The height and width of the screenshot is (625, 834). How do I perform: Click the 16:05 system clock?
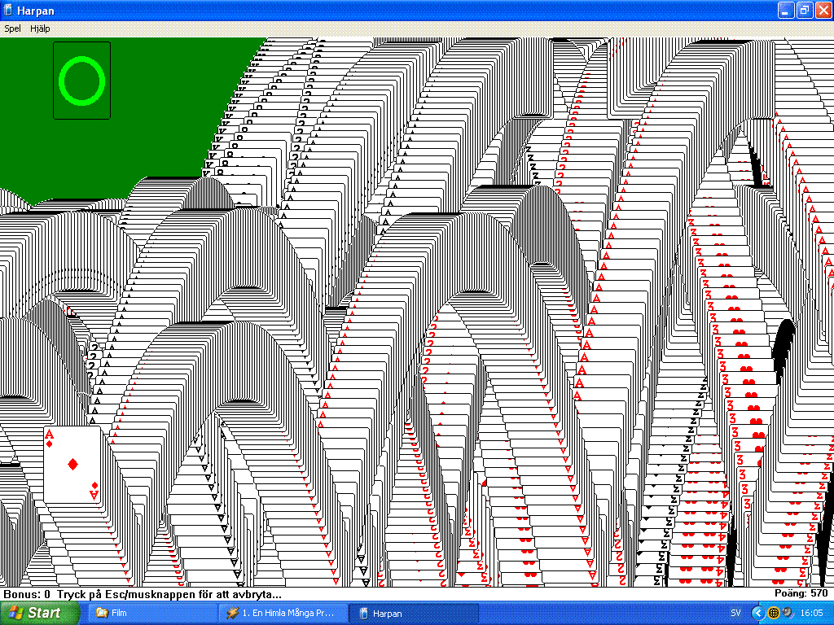(813, 613)
